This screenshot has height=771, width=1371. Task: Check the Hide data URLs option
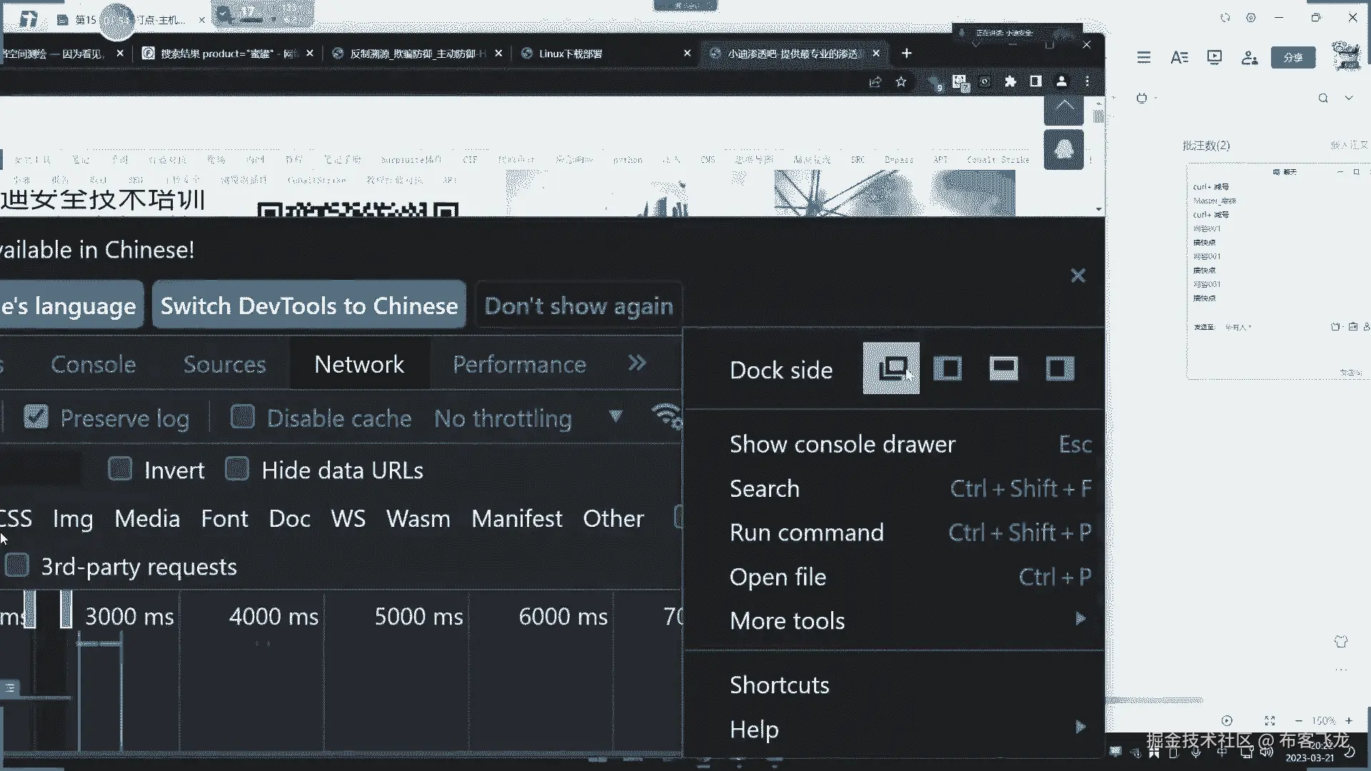pos(237,470)
